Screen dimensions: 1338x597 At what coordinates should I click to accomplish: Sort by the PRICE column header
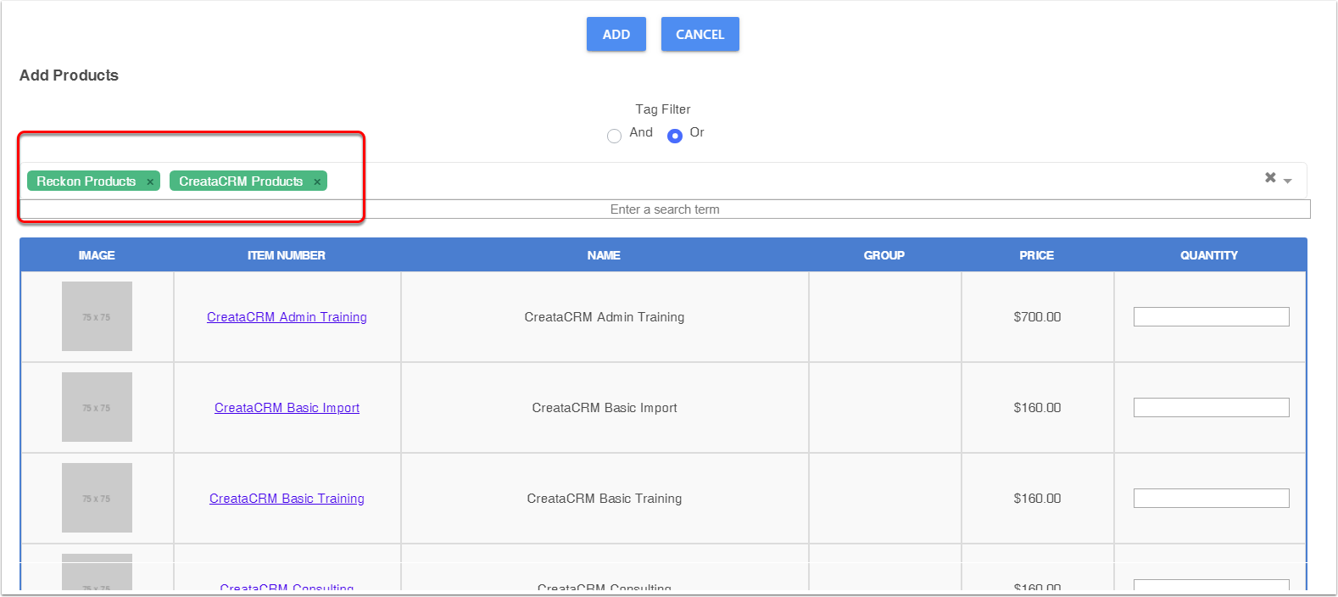pos(1037,255)
